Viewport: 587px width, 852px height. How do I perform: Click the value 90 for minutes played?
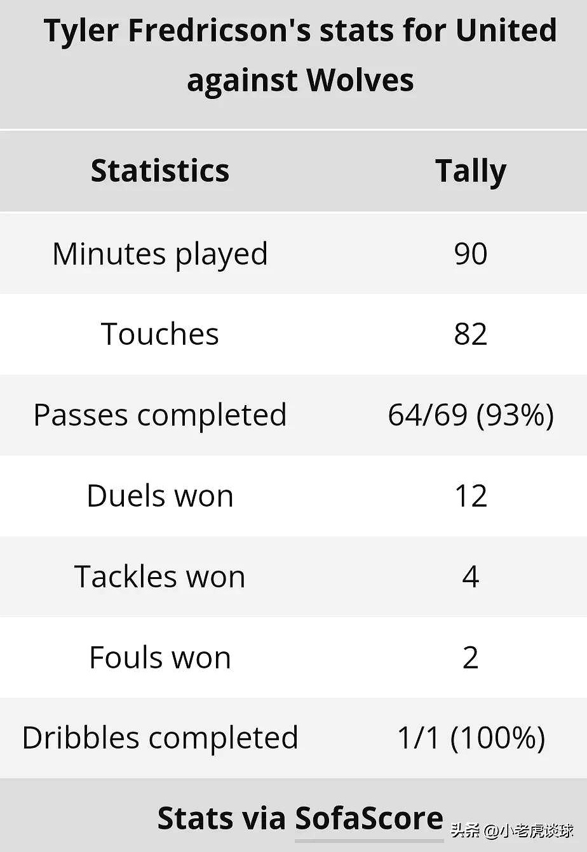click(x=471, y=253)
